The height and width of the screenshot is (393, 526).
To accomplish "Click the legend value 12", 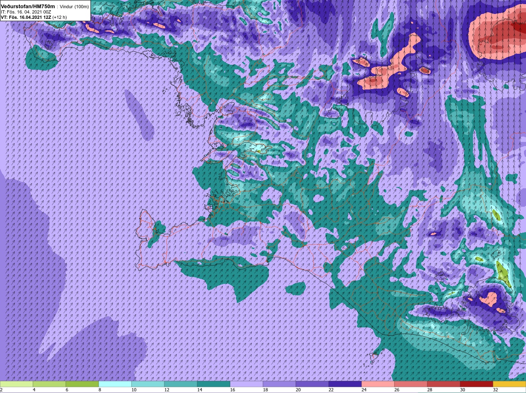I will pos(167,390).
